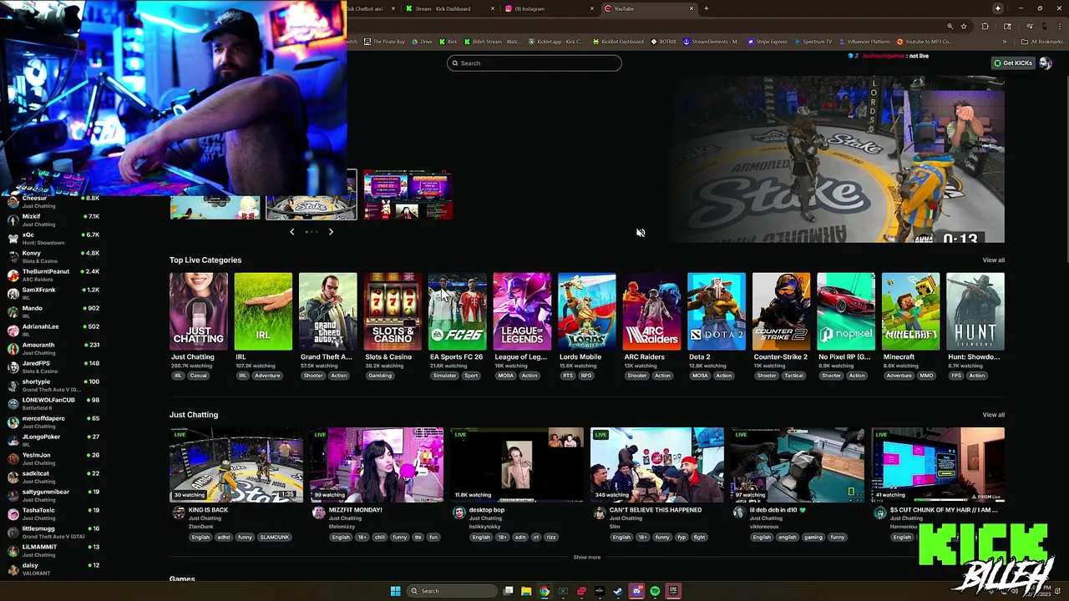The width and height of the screenshot is (1069, 601).
Task: Open the EA Sports FC 26 category card
Action: 458,311
